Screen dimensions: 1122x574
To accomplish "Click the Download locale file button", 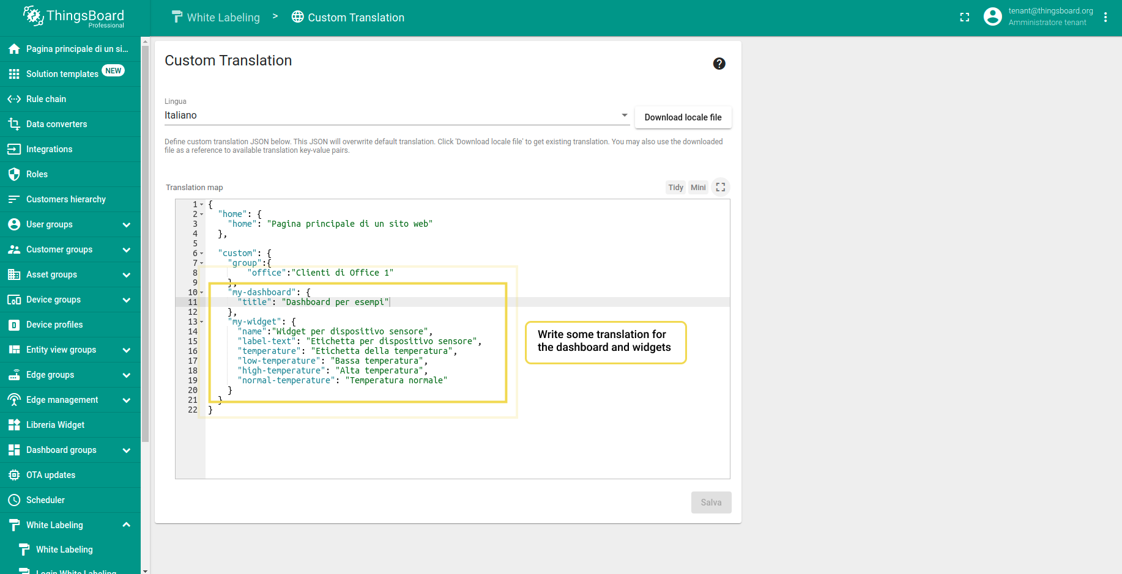I will tap(683, 117).
